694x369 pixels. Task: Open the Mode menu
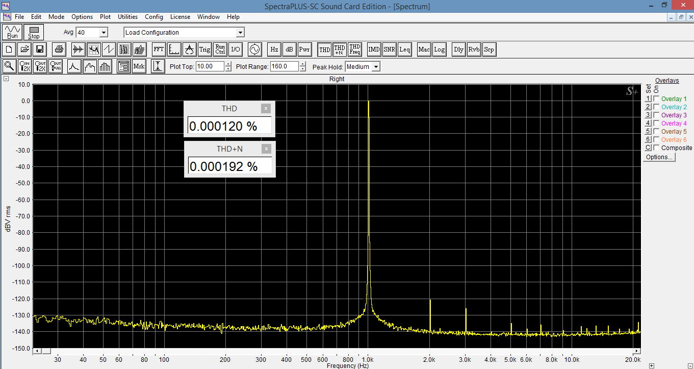[56, 17]
